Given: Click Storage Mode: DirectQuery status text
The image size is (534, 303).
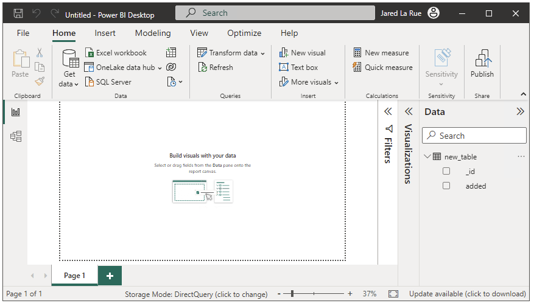Looking at the screenshot, I should (196, 294).
